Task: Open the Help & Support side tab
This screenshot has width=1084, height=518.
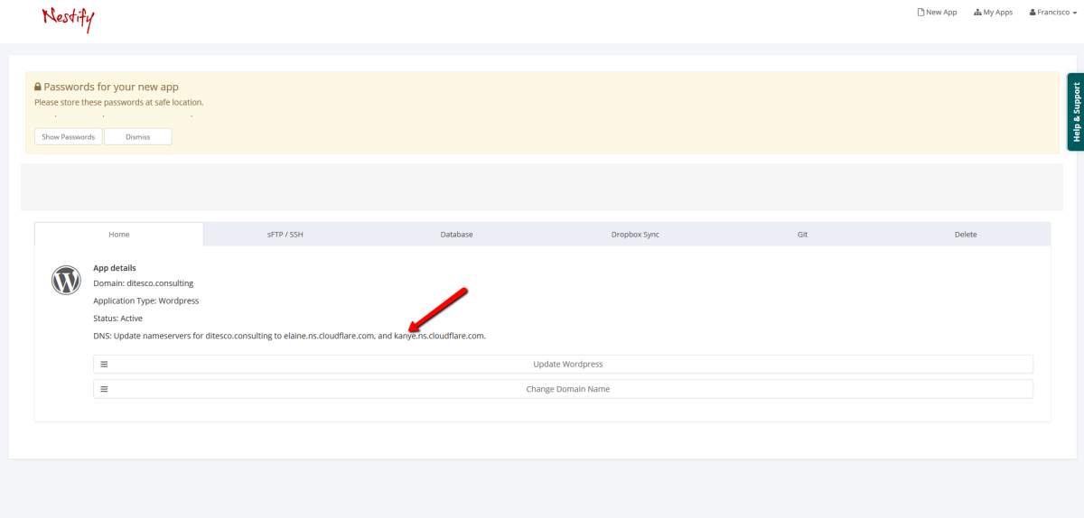Action: [1076, 113]
